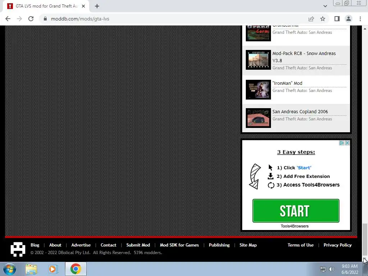The height and width of the screenshot is (276, 368).
Task: Bookmark this page with the star
Action: (323, 19)
